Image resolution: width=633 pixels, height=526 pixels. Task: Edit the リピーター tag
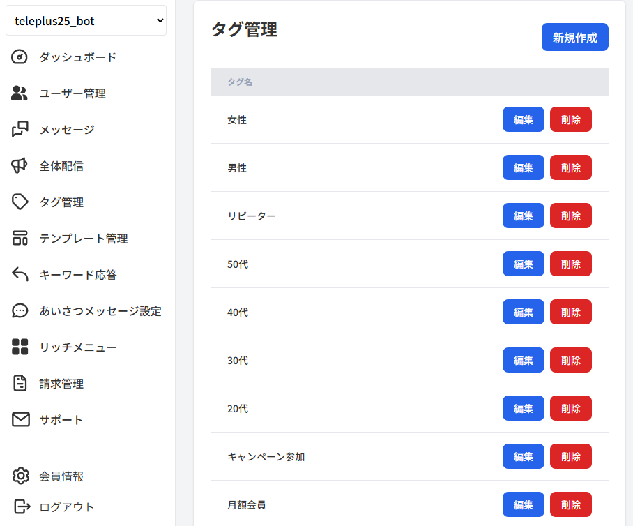(523, 216)
